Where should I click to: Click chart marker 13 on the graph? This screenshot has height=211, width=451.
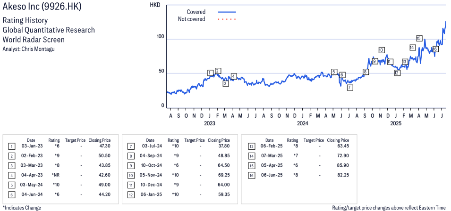tap(405, 62)
